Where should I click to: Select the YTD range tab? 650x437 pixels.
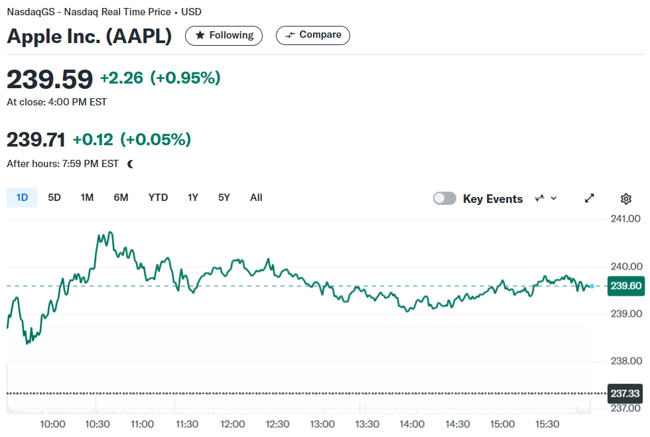click(159, 198)
